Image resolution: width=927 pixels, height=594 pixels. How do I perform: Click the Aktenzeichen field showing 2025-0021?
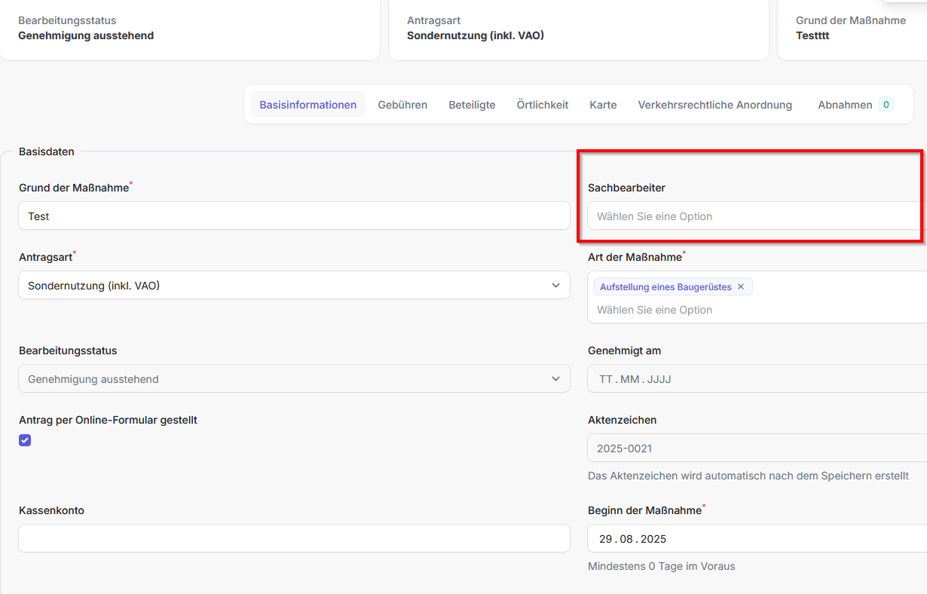pyautogui.click(x=754, y=449)
